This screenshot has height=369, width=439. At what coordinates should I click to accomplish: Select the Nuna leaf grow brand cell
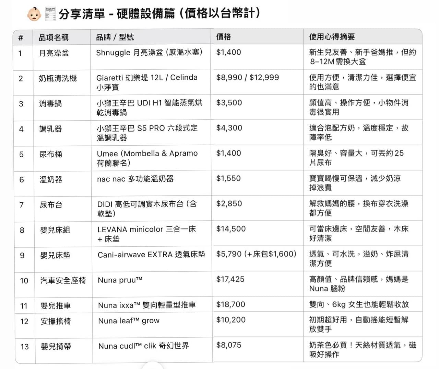129,321
